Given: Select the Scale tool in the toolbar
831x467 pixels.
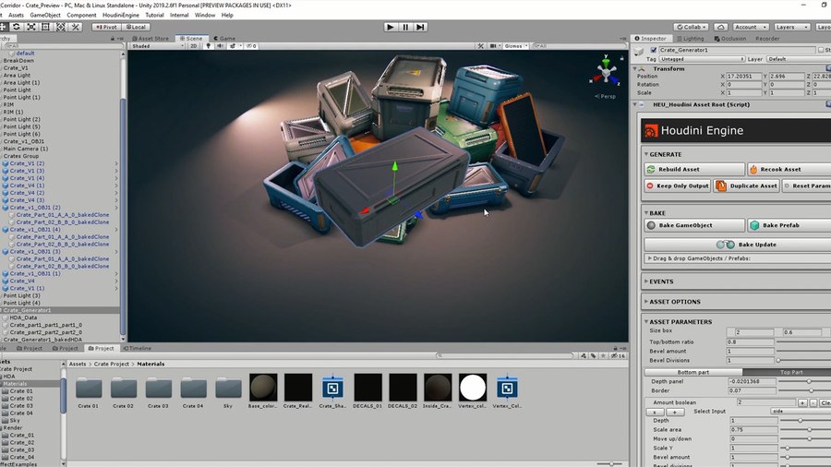Looking at the screenshot, I should coord(31,27).
